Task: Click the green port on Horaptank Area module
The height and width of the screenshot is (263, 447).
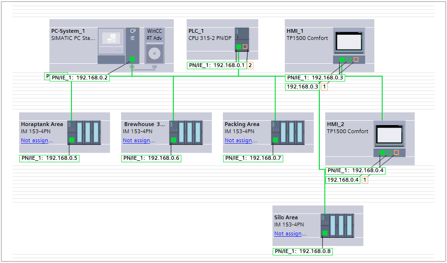Action: point(71,140)
